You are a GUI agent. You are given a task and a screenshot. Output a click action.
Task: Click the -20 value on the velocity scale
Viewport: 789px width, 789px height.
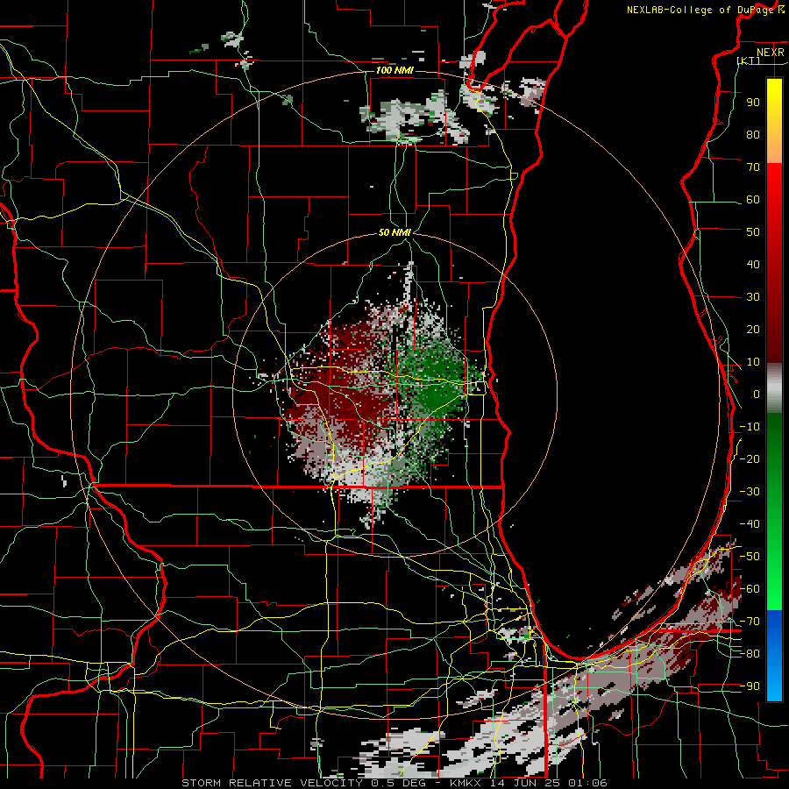click(750, 459)
